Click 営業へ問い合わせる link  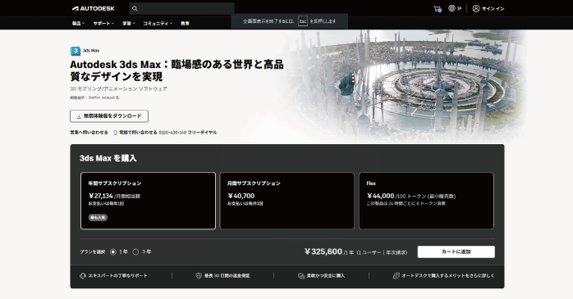[x=89, y=133]
